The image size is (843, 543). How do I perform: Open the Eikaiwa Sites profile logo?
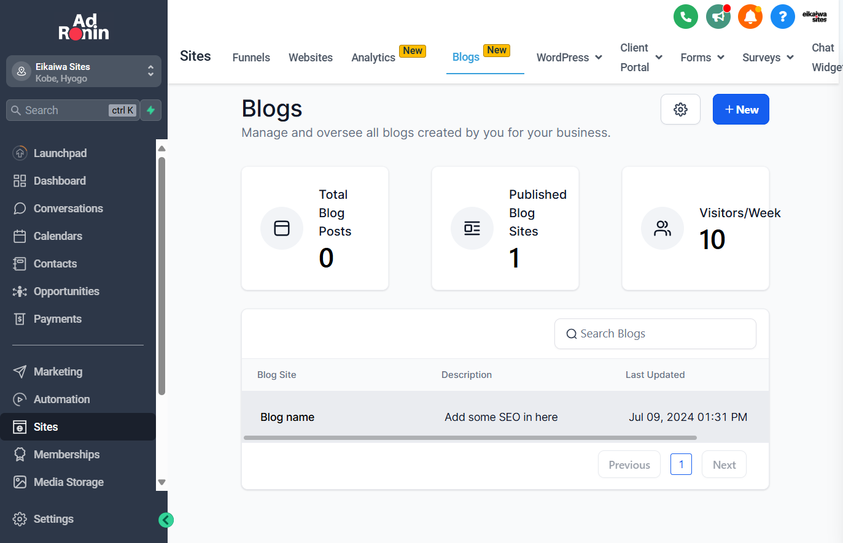coord(815,17)
